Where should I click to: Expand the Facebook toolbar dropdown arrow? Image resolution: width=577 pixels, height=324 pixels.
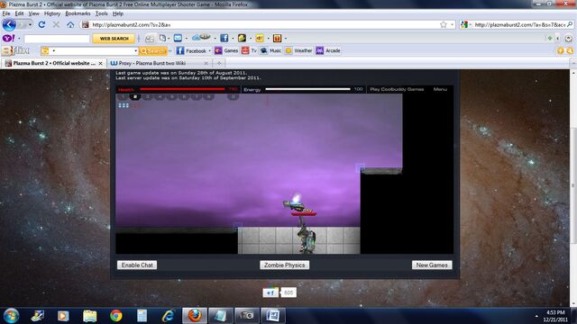210,50
